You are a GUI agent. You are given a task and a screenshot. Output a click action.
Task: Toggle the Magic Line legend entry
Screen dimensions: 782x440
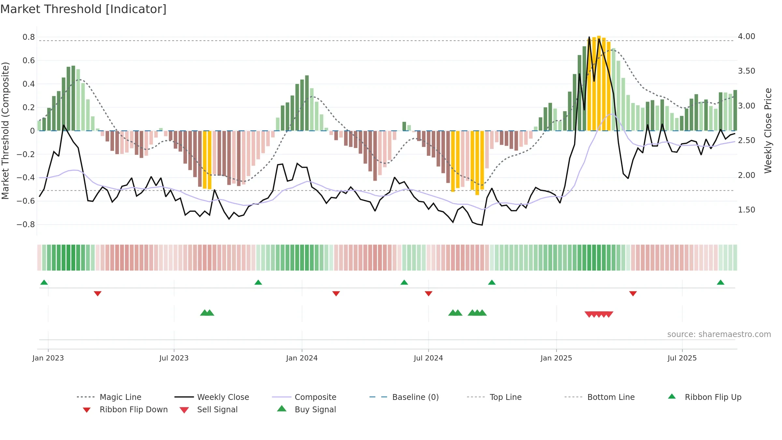109,397
